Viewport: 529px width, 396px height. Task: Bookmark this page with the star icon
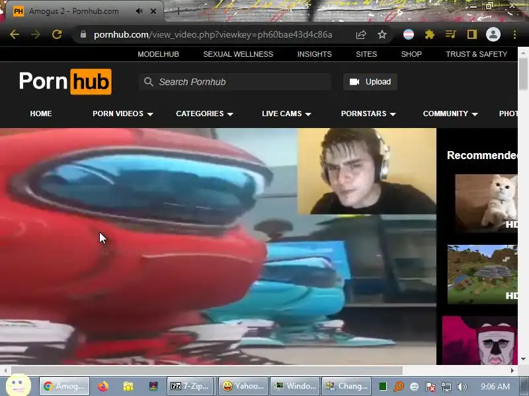382,35
